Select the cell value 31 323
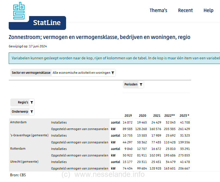Image resolution: width=220 pixels, height=182 pixels. click(185, 135)
